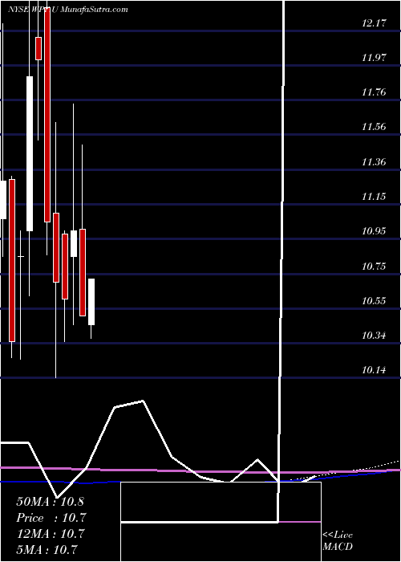Click the 10.95 price axis label

tap(375, 231)
